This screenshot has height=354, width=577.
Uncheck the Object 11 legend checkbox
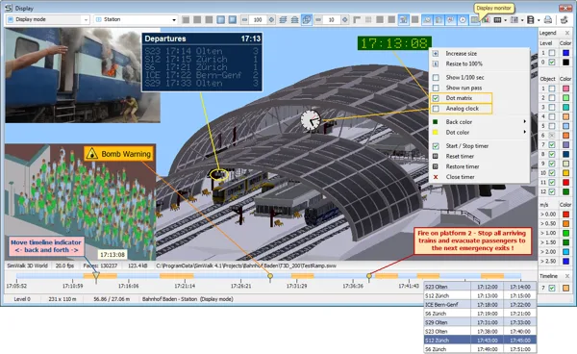point(552,182)
